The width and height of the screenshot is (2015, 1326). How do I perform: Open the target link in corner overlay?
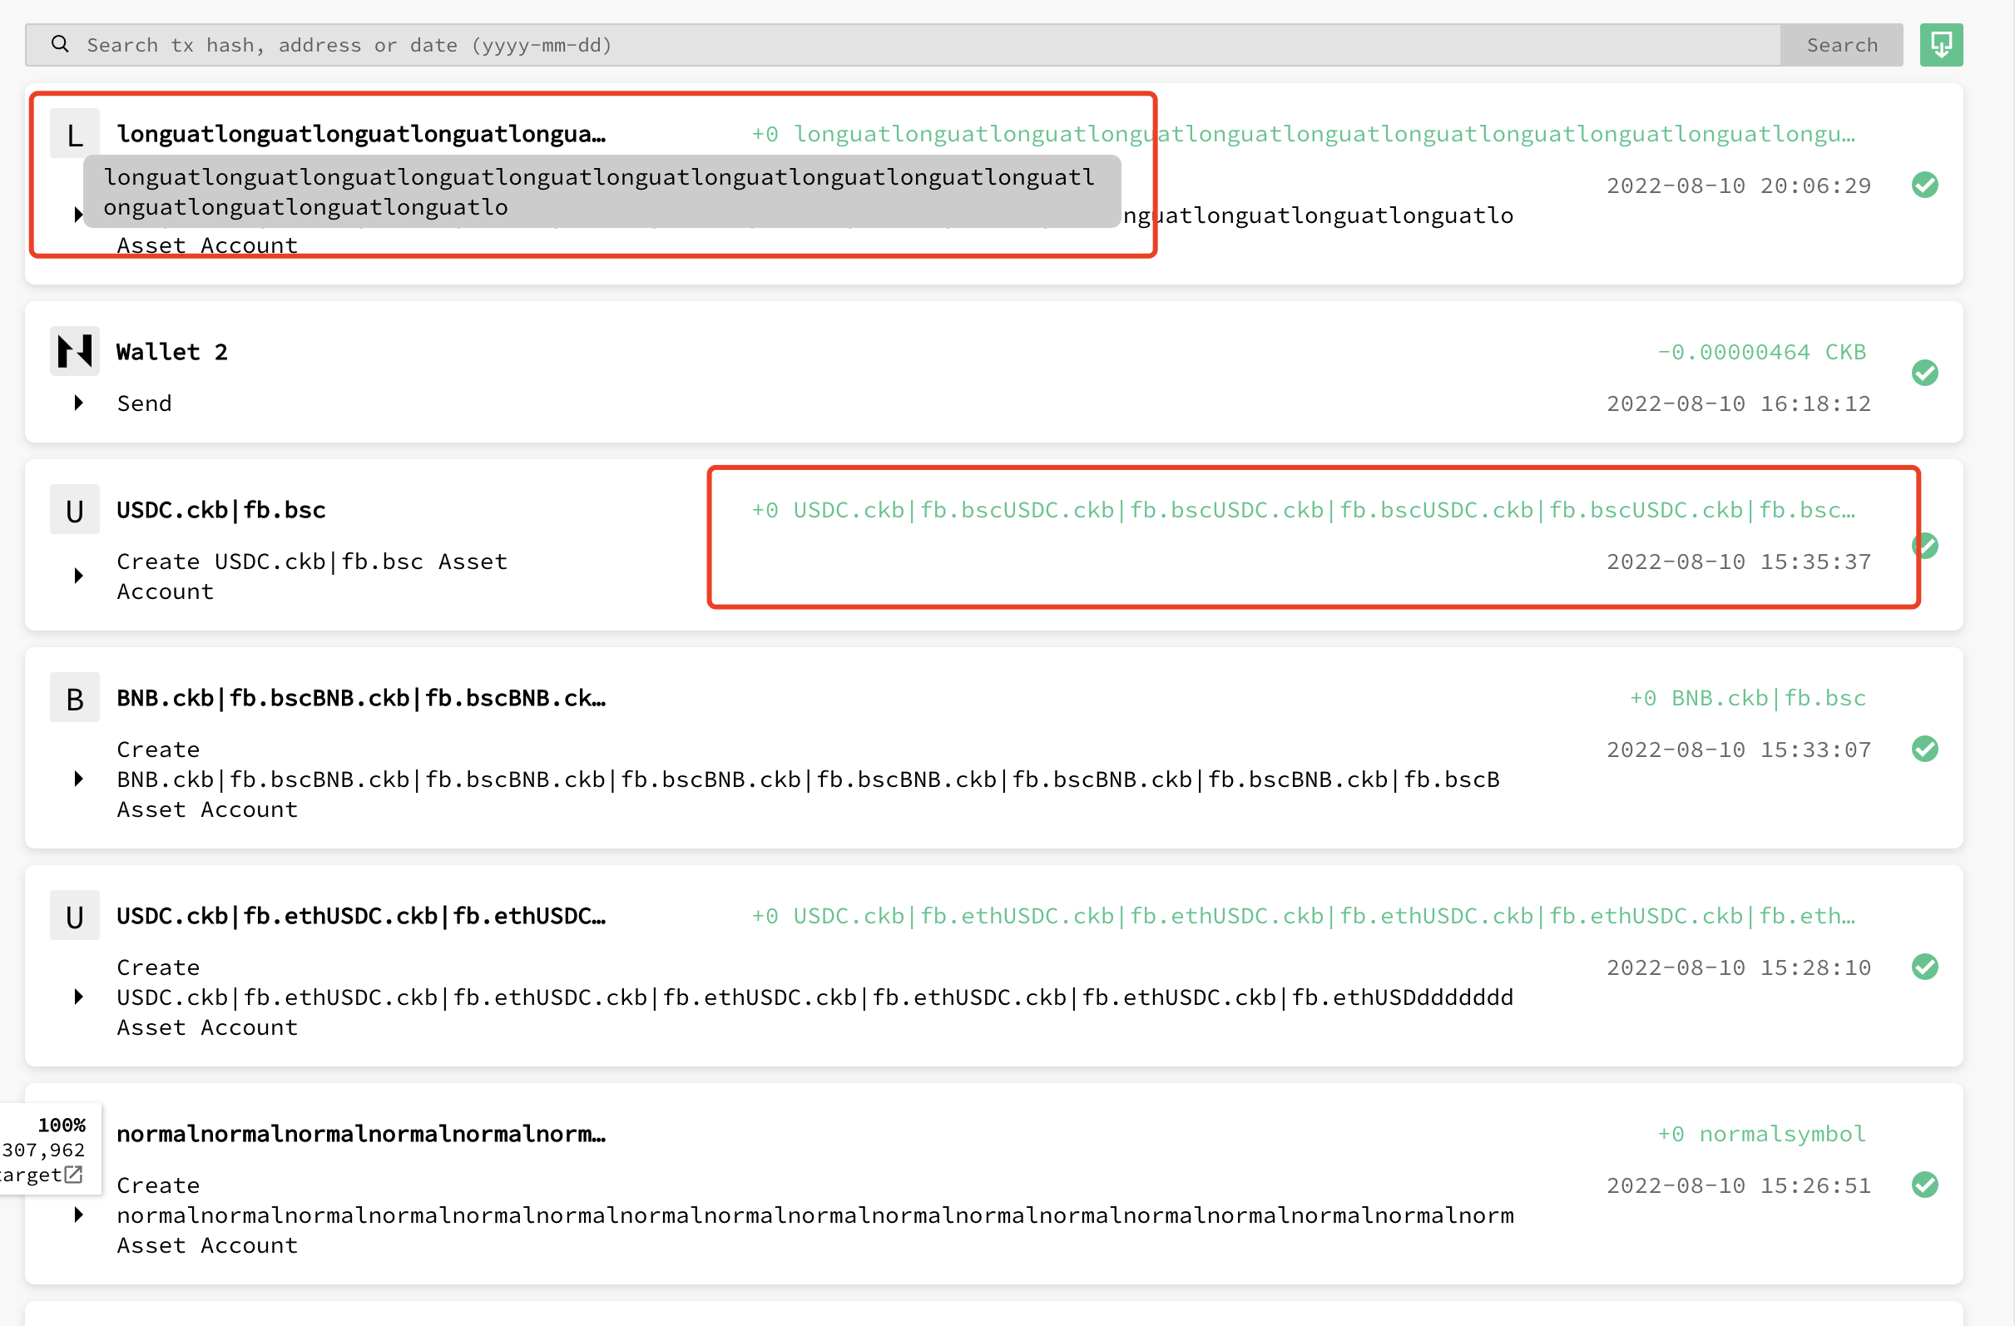[74, 1175]
